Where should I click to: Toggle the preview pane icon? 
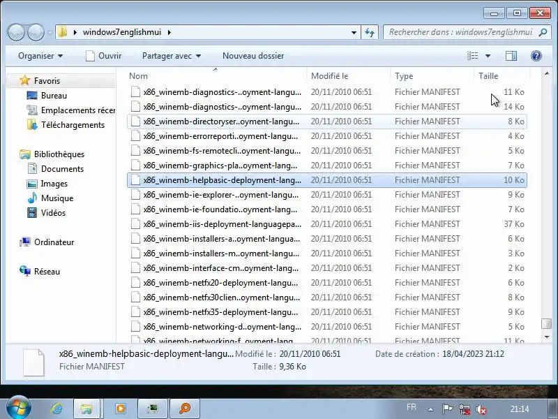[511, 56]
